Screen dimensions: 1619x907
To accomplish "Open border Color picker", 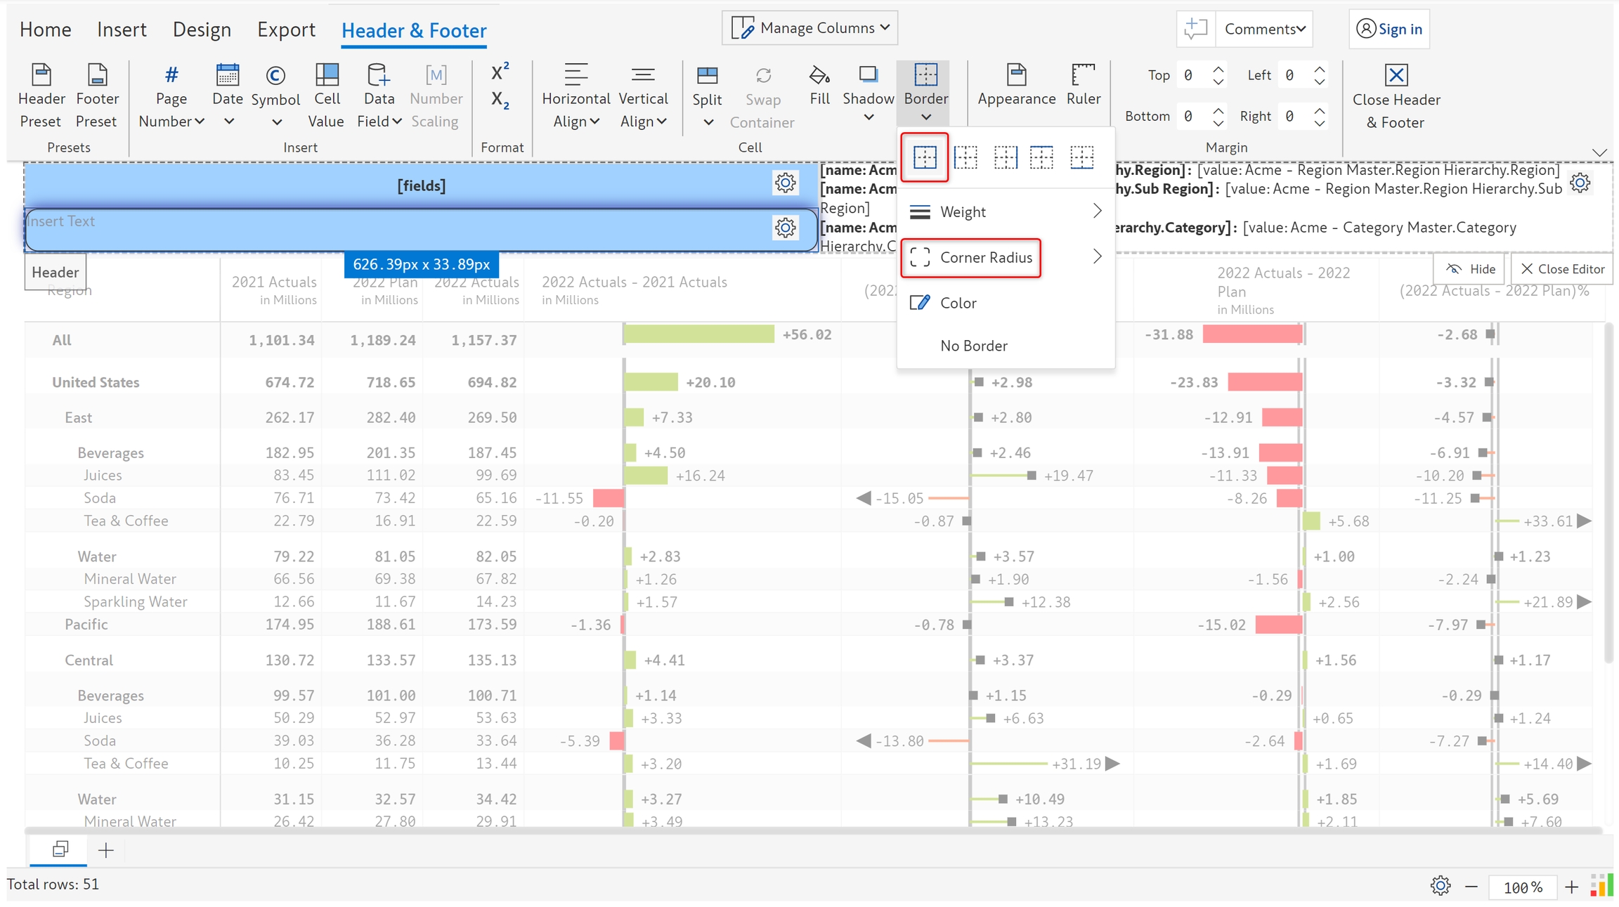I will click(958, 303).
